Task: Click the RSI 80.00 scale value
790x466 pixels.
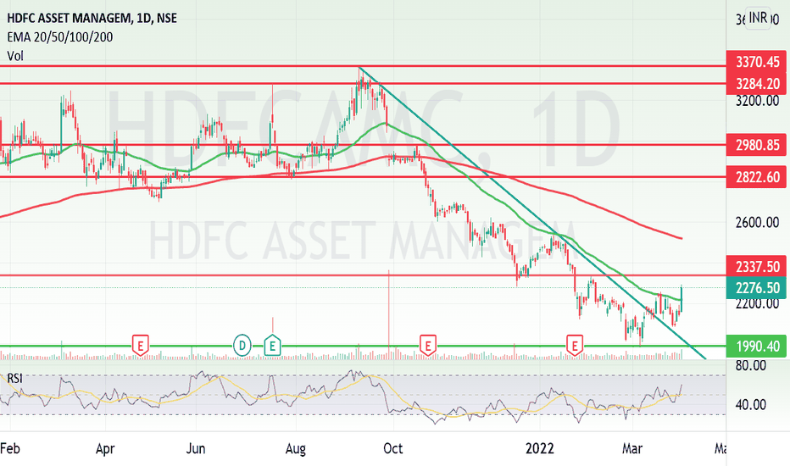Action: (751, 365)
